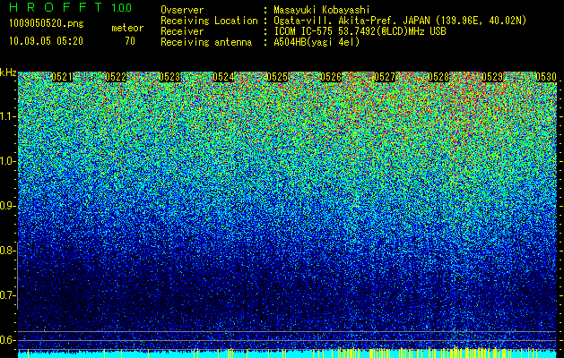
Task: Click the 1.0 frequency axis label
Action: tap(7, 161)
